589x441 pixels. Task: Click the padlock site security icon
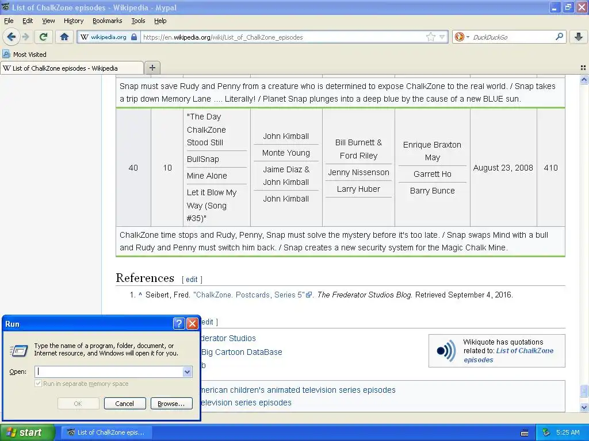tap(133, 37)
